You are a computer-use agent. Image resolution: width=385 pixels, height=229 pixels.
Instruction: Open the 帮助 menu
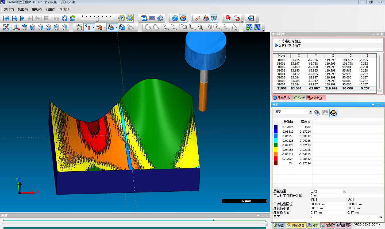pyautogui.click(x=64, y=9)
